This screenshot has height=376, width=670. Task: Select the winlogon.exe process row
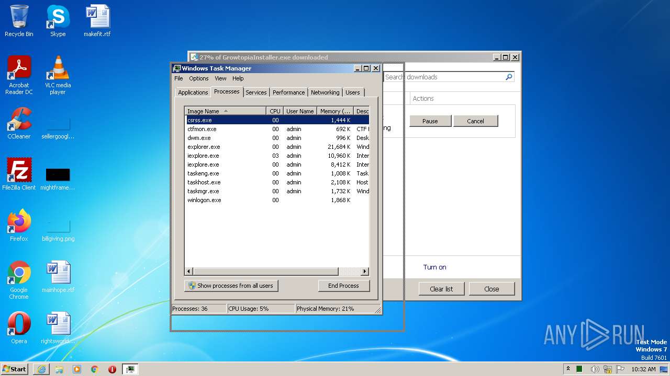pyautogui.click(x=277, y=200)
